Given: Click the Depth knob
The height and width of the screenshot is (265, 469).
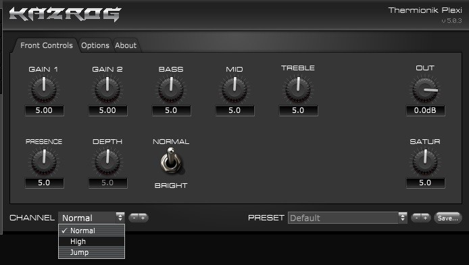Looking at the screenshot, I should click(107, 162).
